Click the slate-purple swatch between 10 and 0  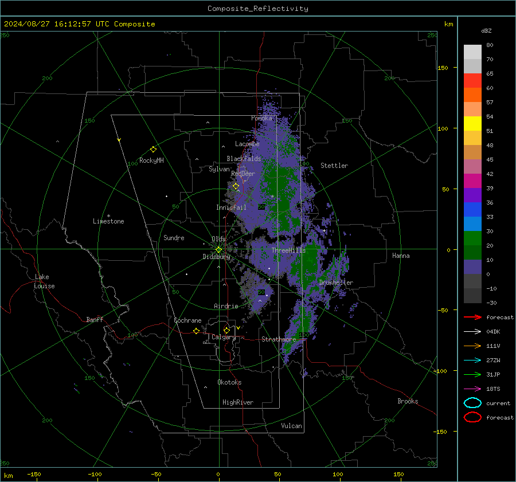point(472,267)
